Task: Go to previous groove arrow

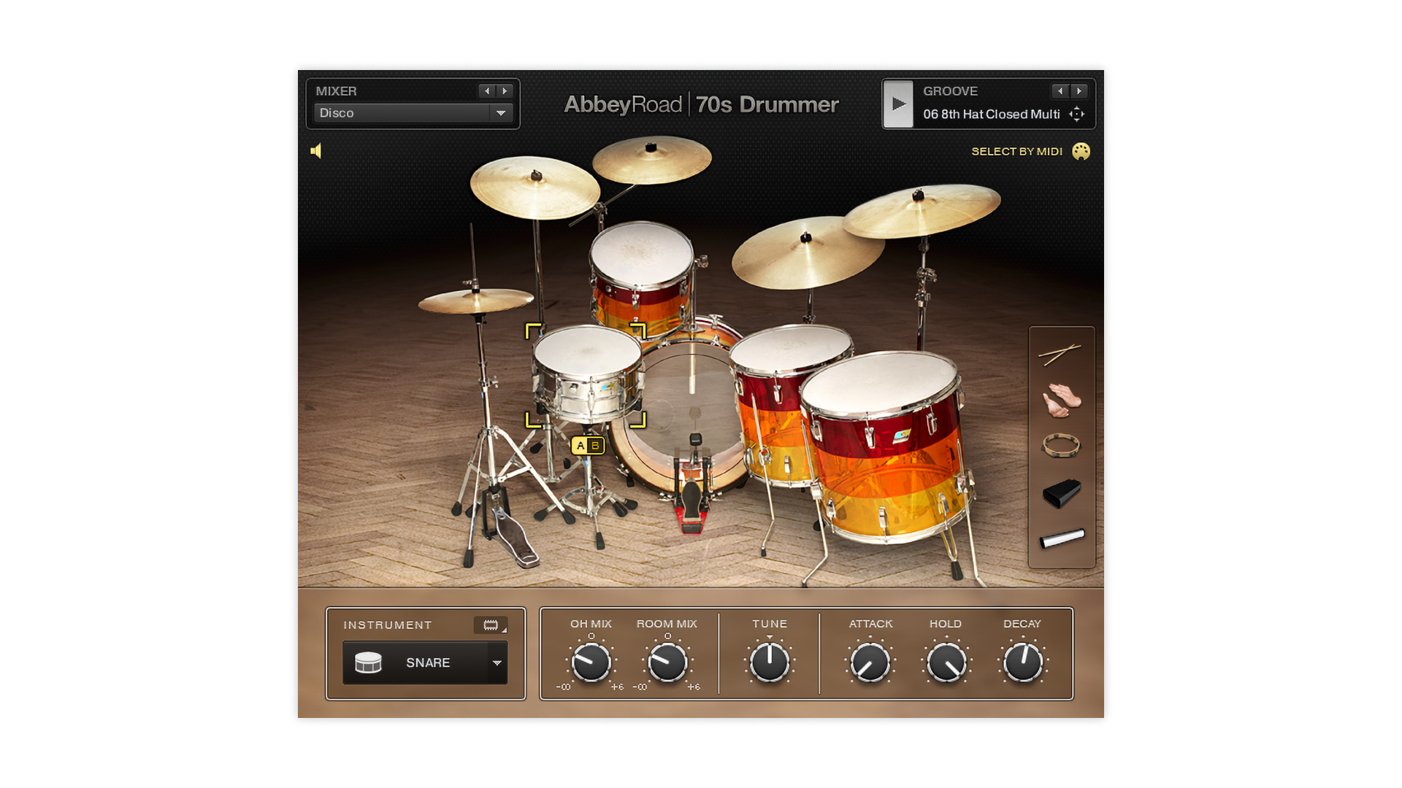Action: click(1060, 91)
